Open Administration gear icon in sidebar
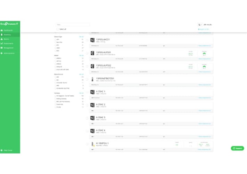This screenshot has height=174, width=247. coord(2,53)
